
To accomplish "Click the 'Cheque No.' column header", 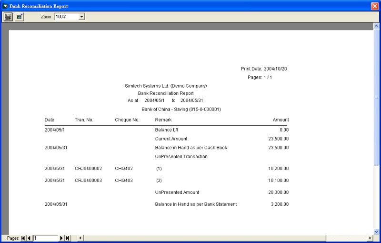I will (127, 120).
